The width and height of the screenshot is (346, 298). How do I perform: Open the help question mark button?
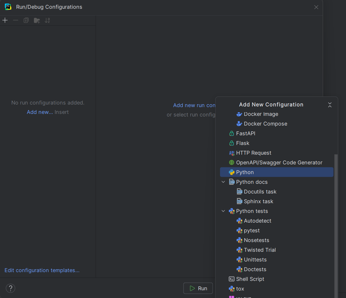pos(10,288)
